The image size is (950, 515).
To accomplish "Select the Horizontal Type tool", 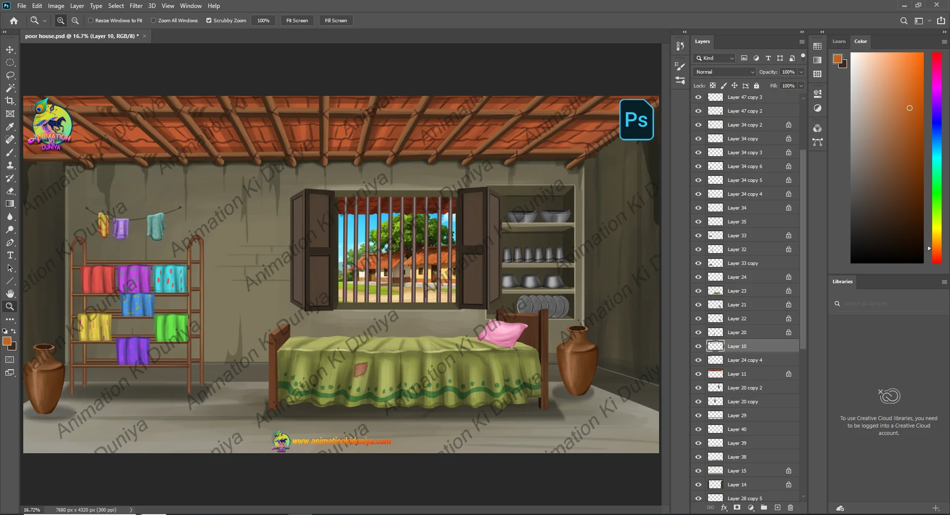I will (10, 256).
